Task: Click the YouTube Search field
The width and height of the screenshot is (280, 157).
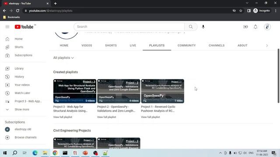Action: (129, 27)
